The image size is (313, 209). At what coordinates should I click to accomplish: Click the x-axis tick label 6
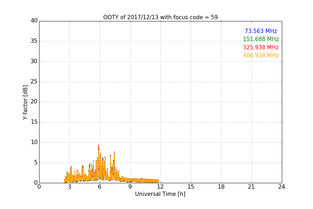(100, 187)
